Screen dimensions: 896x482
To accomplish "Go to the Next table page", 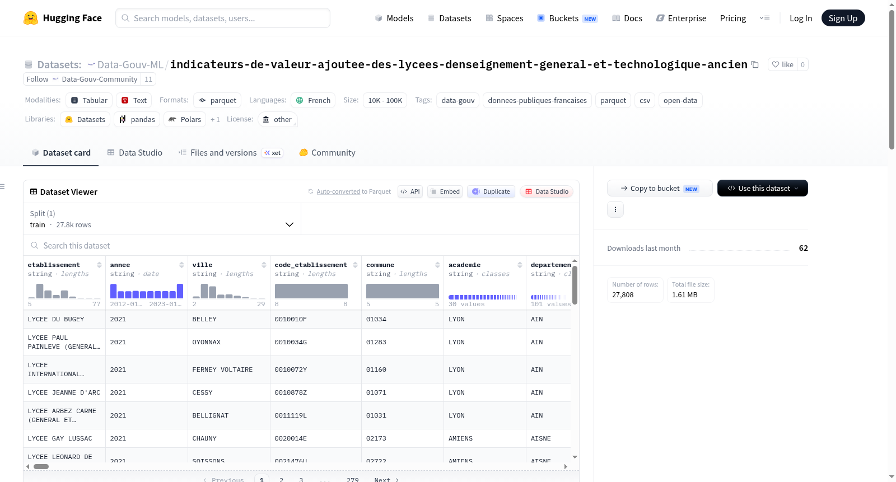I will click(386, 479).
